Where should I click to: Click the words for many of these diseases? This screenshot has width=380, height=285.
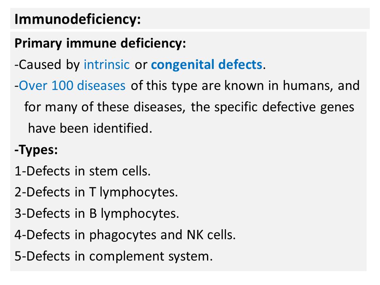[104, 107]
